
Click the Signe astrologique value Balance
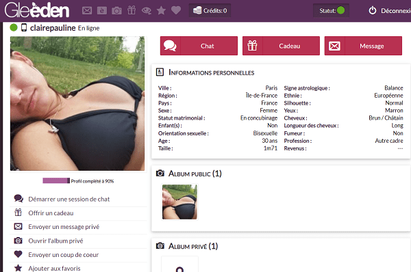coord(394,88)
